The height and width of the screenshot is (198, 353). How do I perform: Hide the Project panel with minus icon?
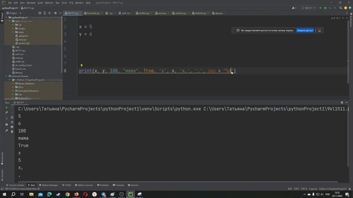coord(60,13)
